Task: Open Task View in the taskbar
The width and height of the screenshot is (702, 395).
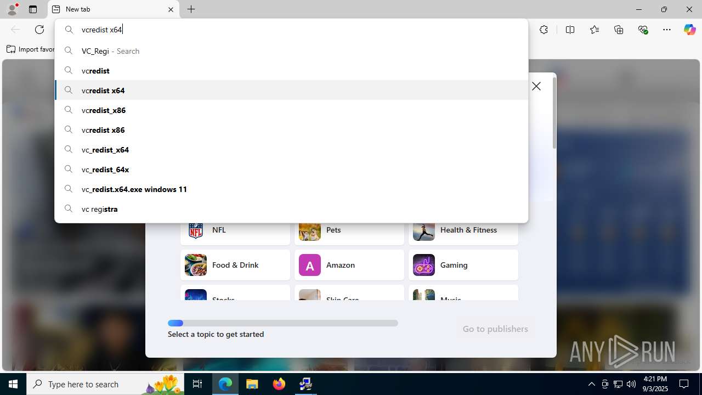Action: pos(197,384)
